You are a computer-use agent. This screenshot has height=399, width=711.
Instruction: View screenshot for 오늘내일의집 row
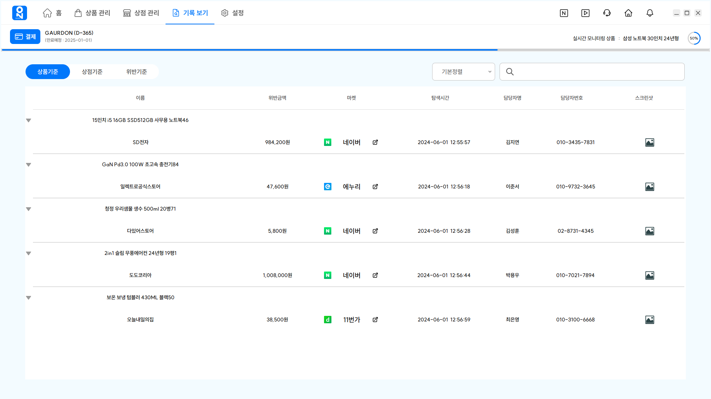[x=650, y=320]
